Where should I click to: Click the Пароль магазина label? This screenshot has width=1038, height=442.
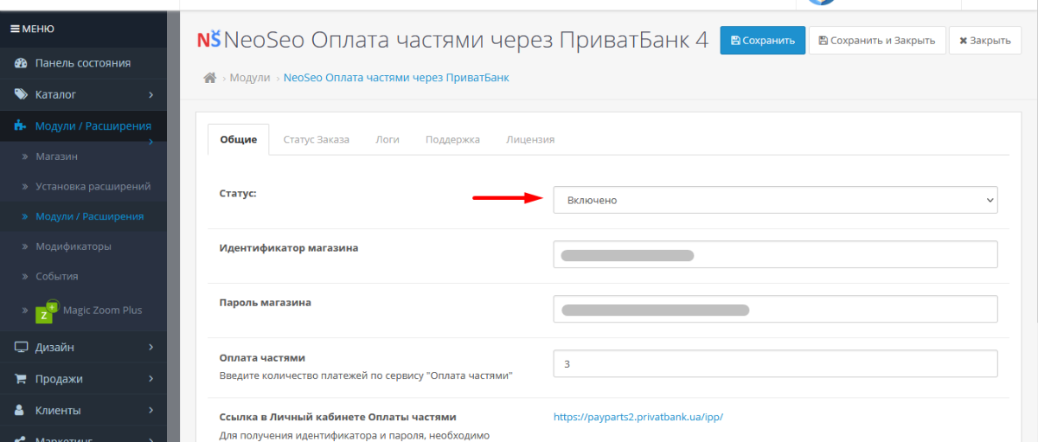coord(266,302)
